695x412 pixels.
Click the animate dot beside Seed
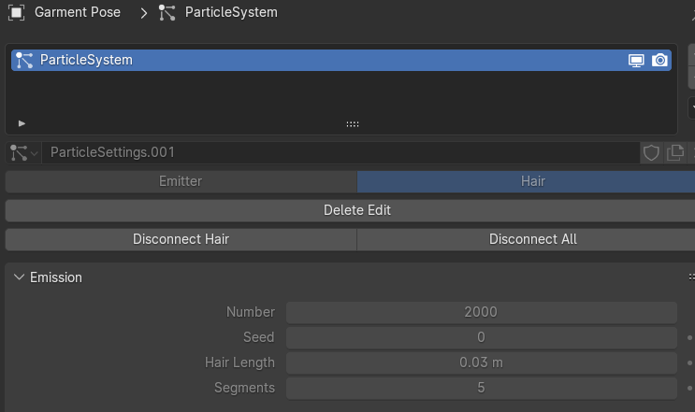[690, 337]
